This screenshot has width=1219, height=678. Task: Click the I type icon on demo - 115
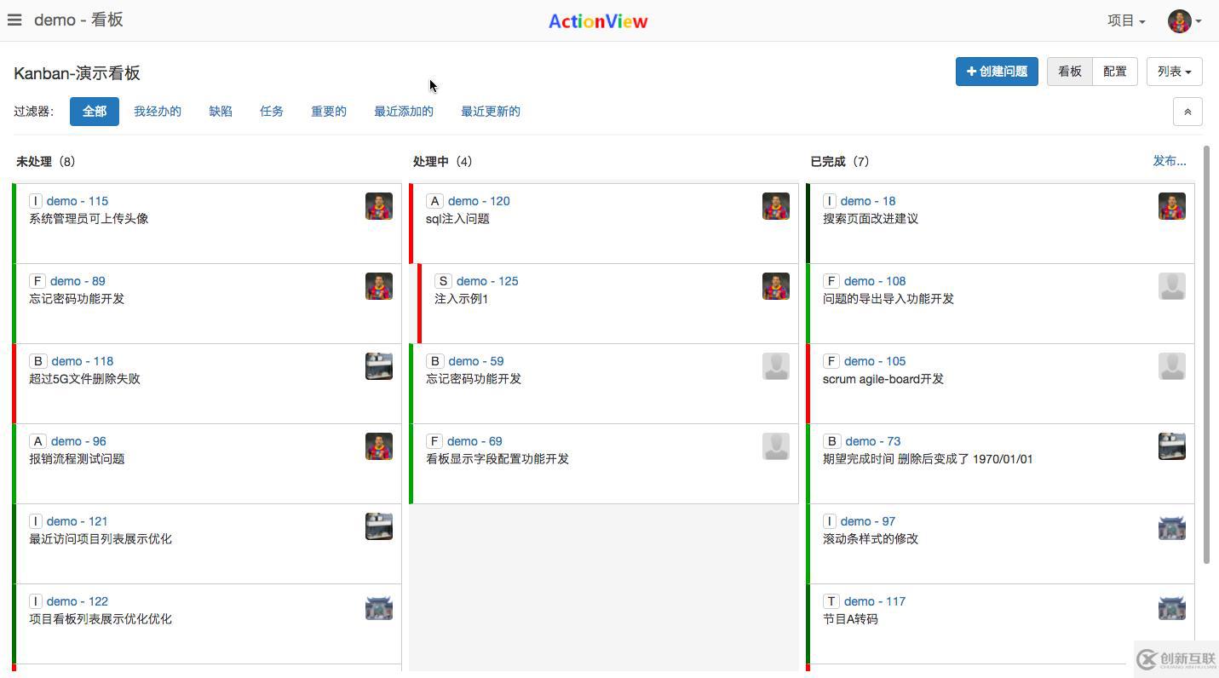tap(36, 201)
